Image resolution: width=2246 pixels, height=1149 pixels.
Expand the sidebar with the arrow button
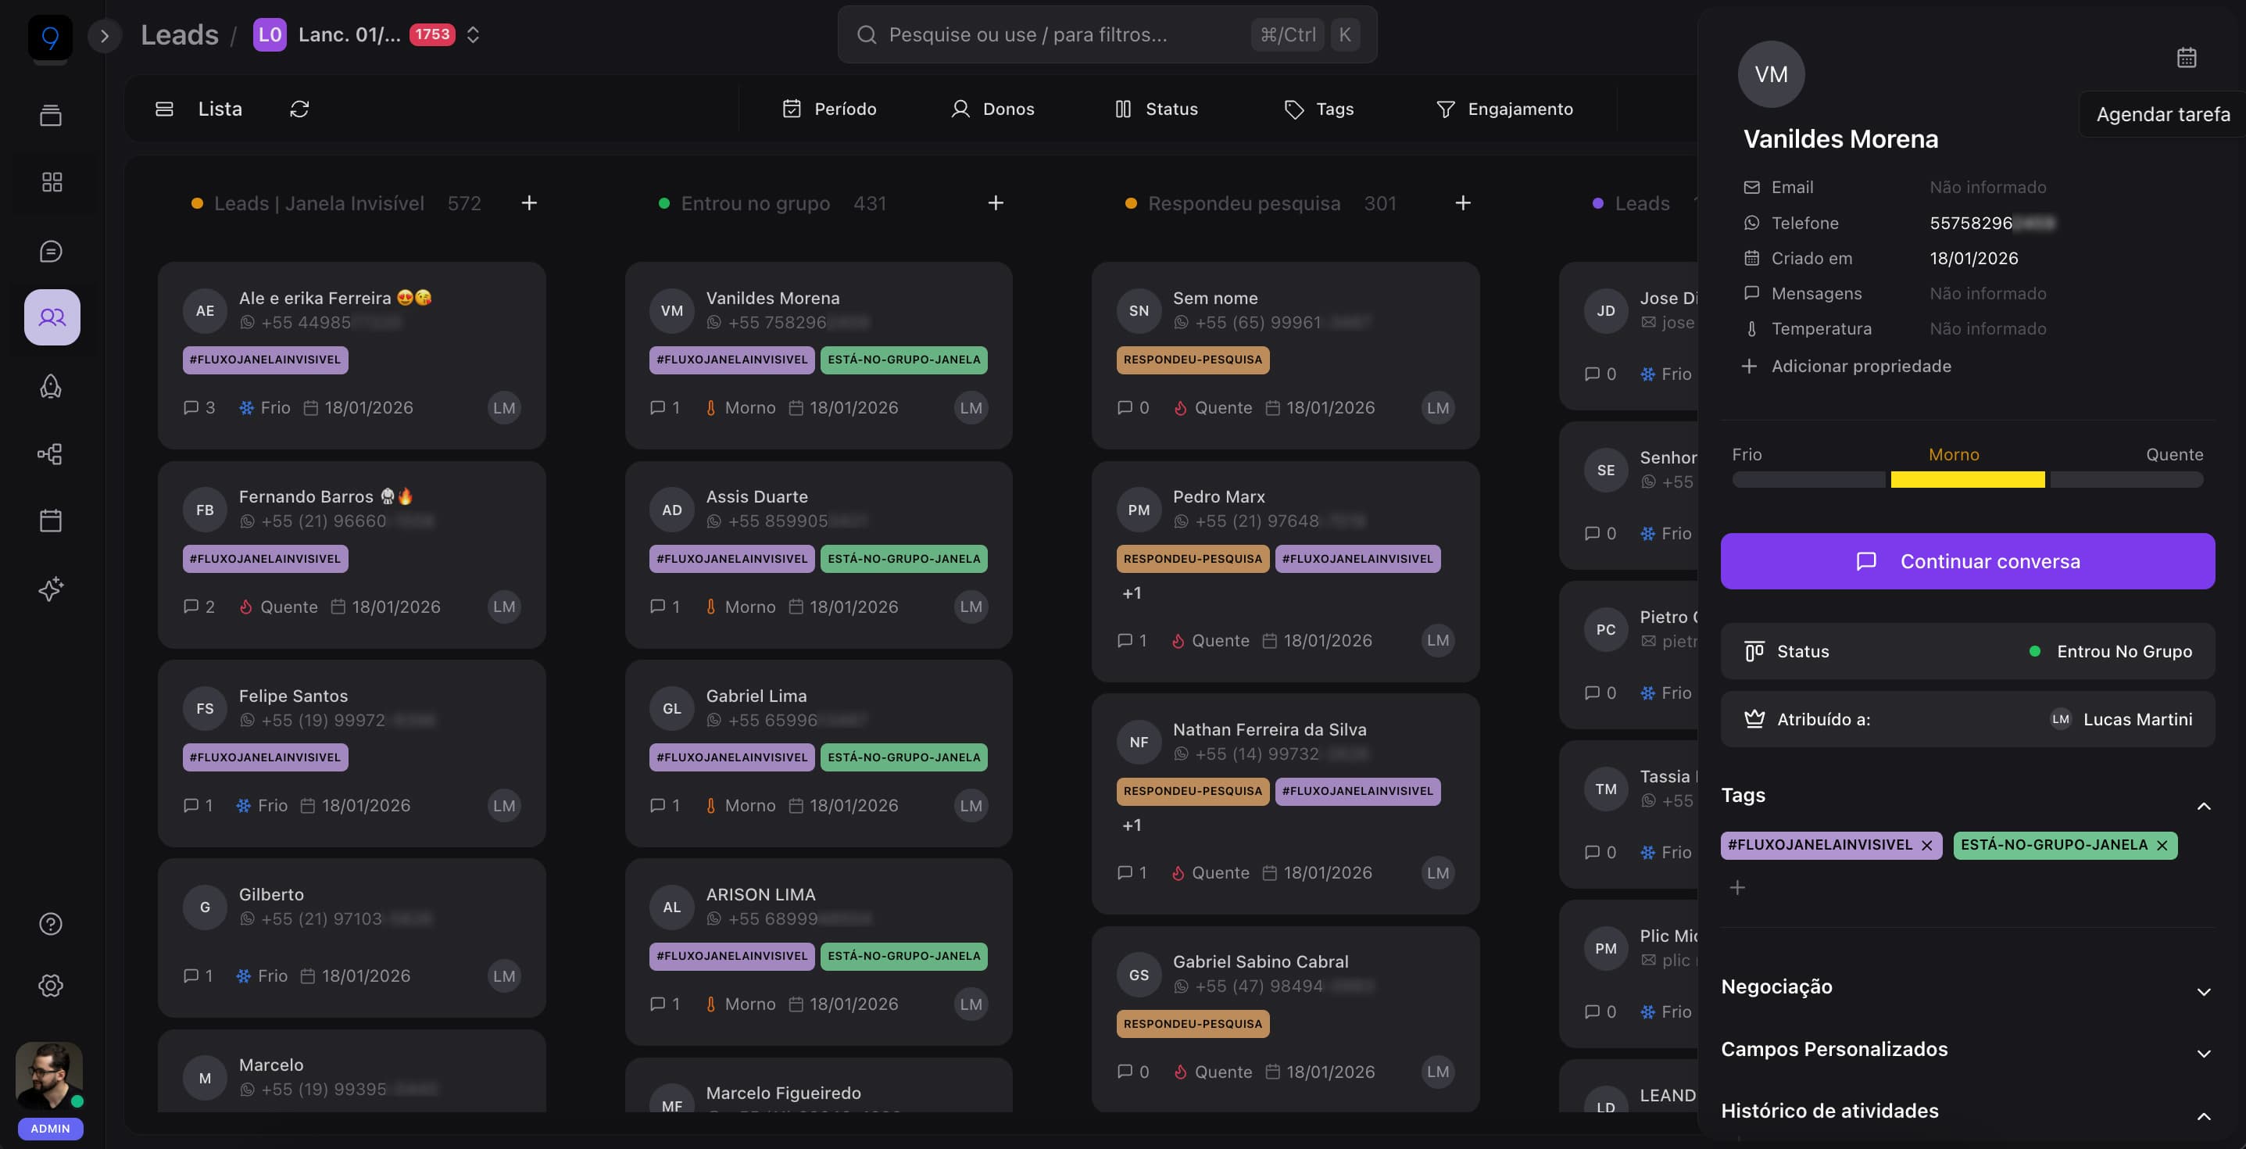click(105, 36)
